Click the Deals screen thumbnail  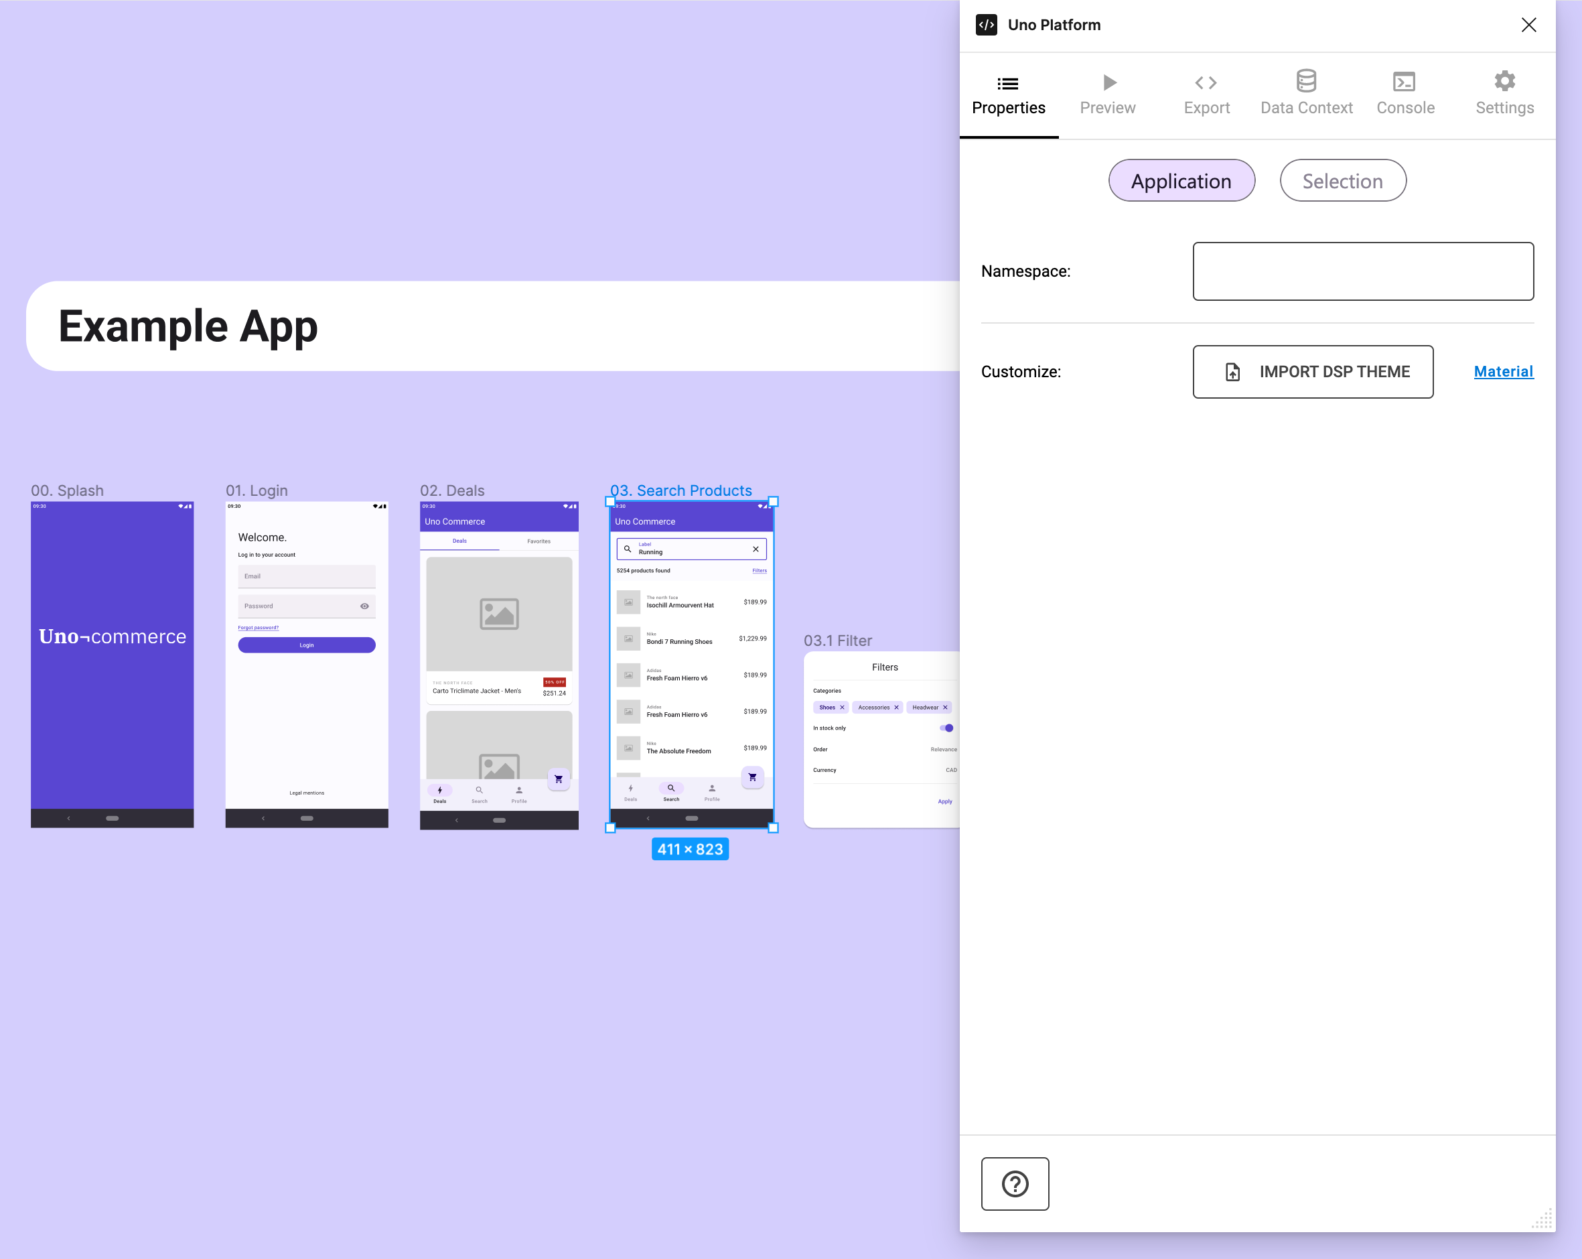pyautogui.click(x=500, y=663)
